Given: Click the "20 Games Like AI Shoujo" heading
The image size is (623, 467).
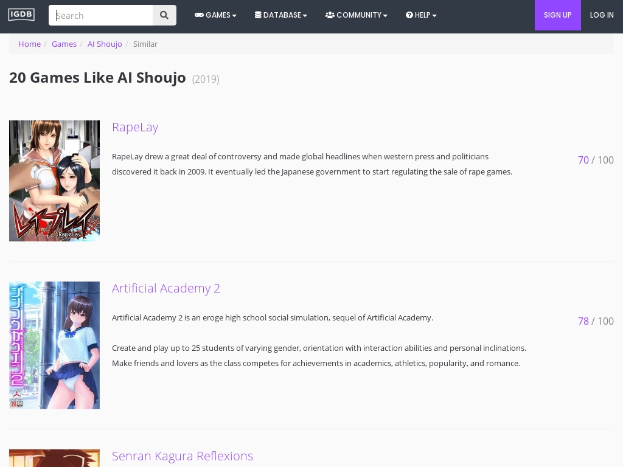Looking at the screenshot, I should (97, 77).
